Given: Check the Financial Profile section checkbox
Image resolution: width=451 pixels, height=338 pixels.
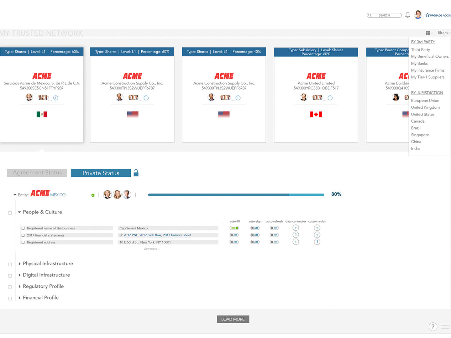Looking at the screenshot, I should 10,299.
